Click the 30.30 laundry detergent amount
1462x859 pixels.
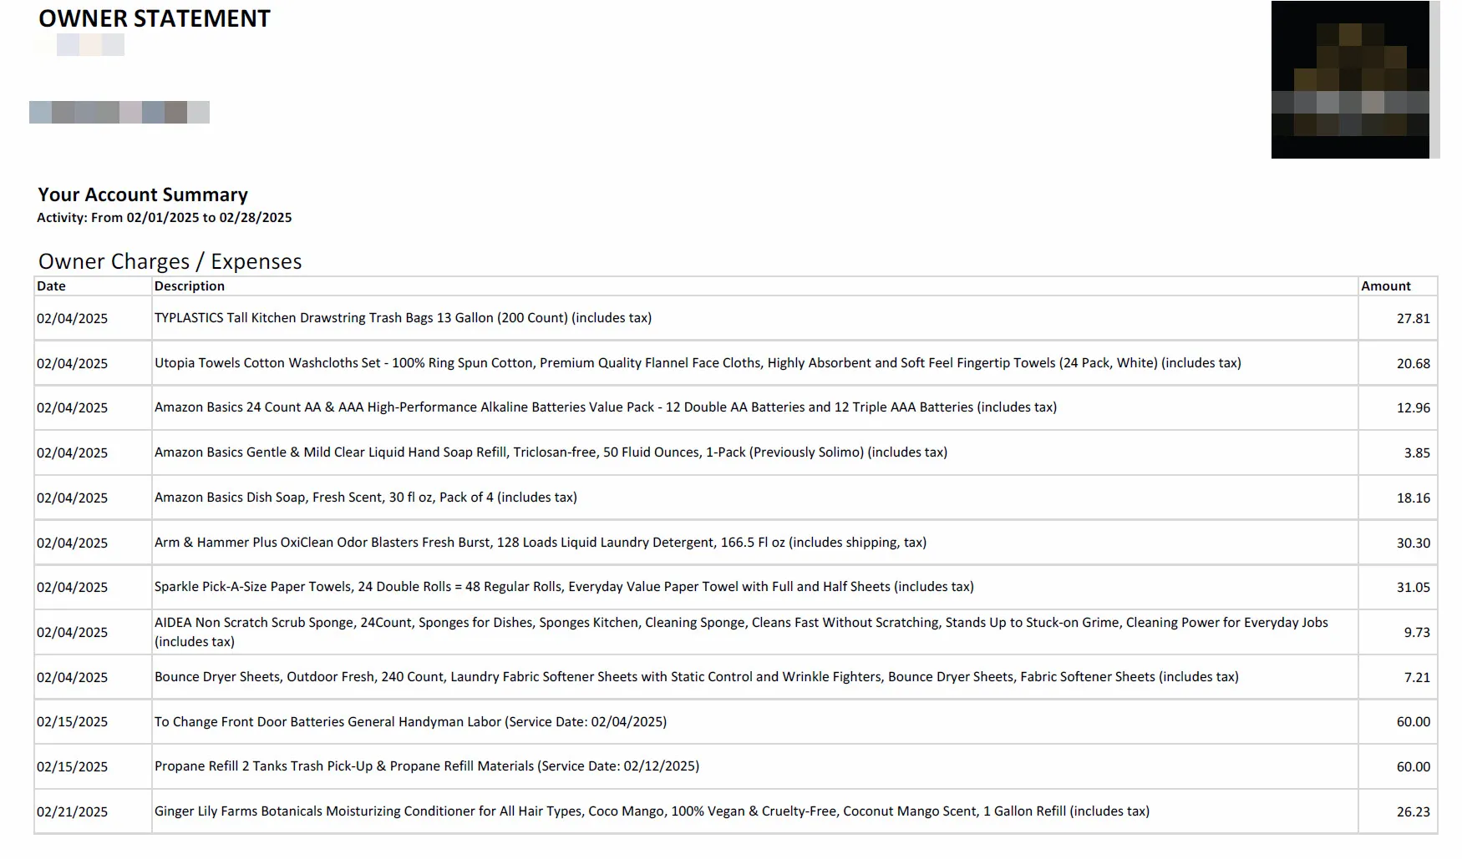point(1413,543)
